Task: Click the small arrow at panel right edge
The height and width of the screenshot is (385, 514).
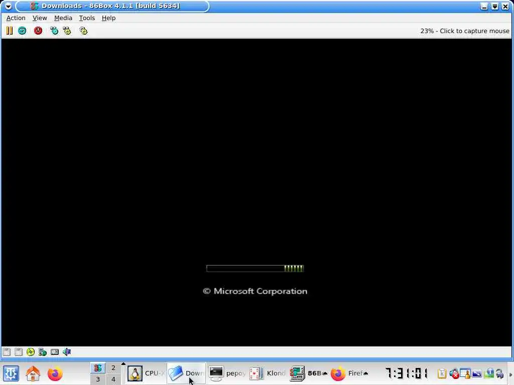Action: (x=510, y=374)
